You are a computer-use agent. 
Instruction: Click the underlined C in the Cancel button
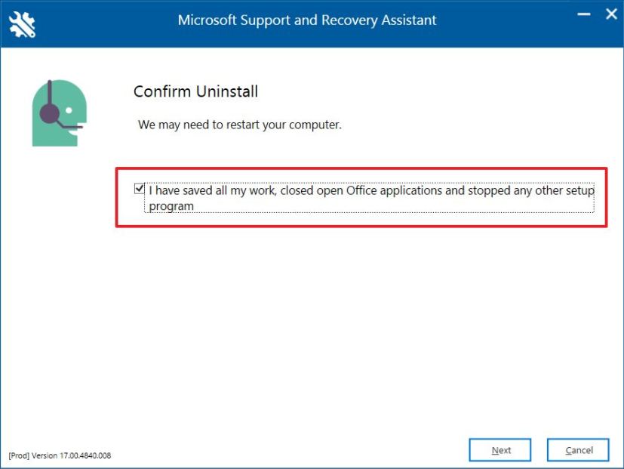click(569, 450)
